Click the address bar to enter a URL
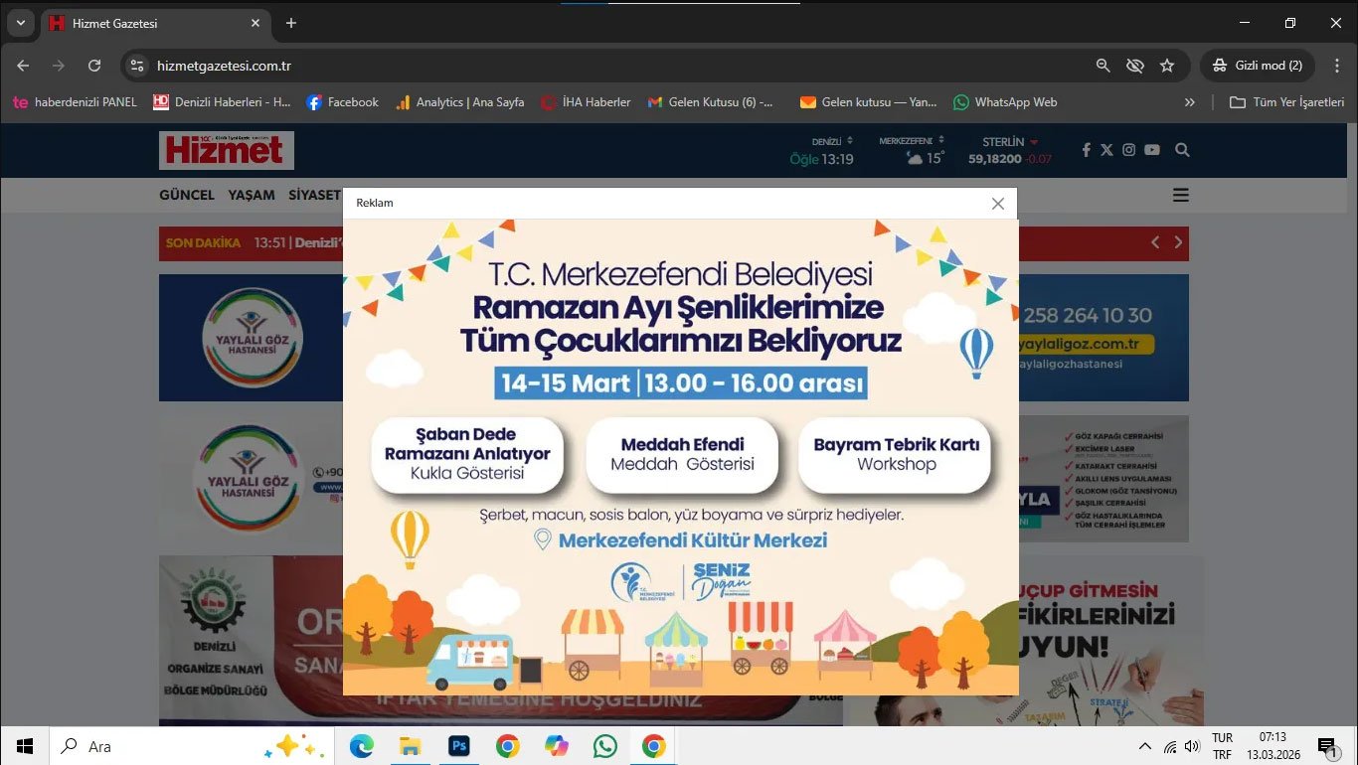Viewport: 1358px width, 765px height. (225, 65)
